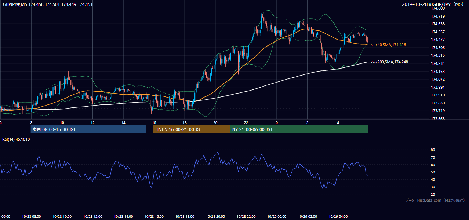Image resolution: width=469 pixels, height=220 pixels.
Task: Click the 10/28 08:00 time axis label
Action: tap(32, 216)
